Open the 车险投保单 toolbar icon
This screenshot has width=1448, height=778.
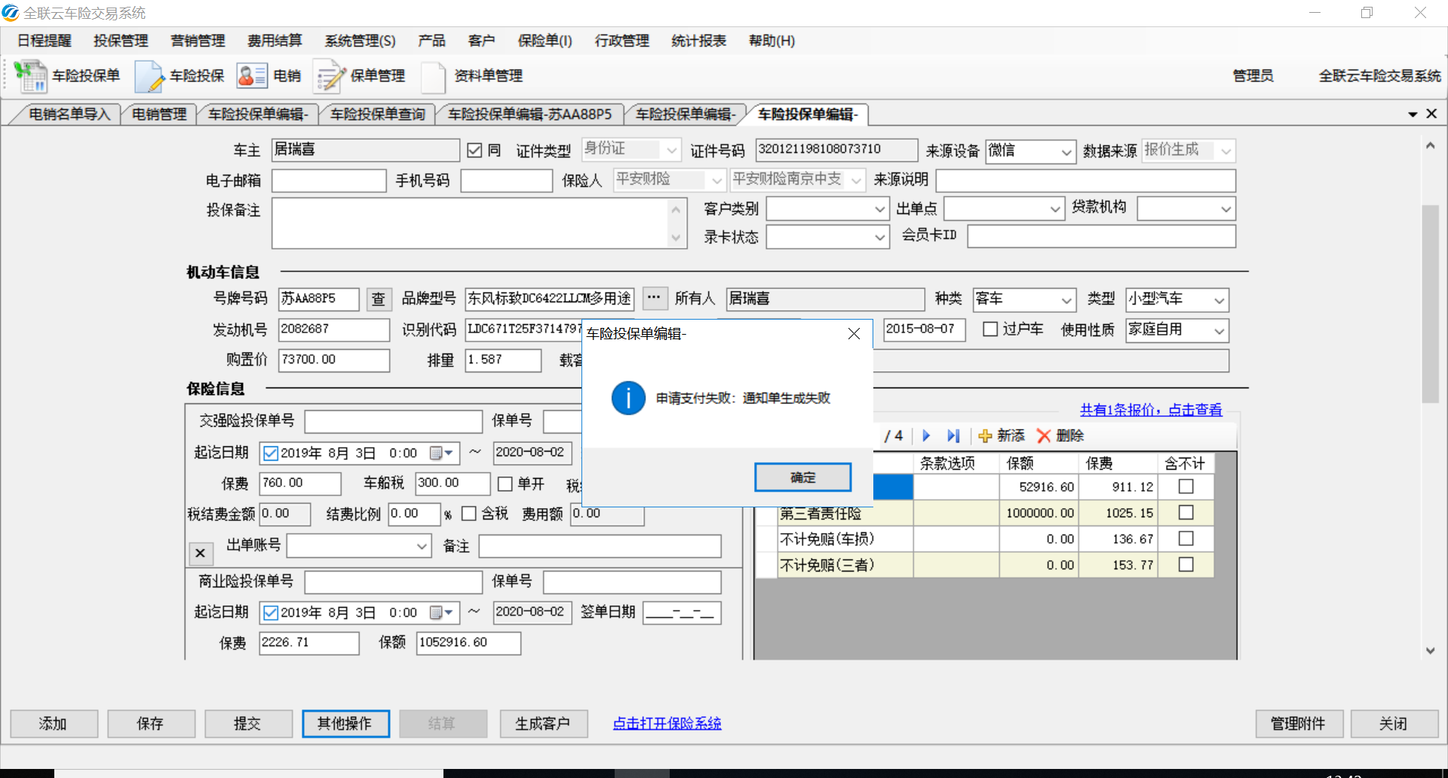coord(31,75)
